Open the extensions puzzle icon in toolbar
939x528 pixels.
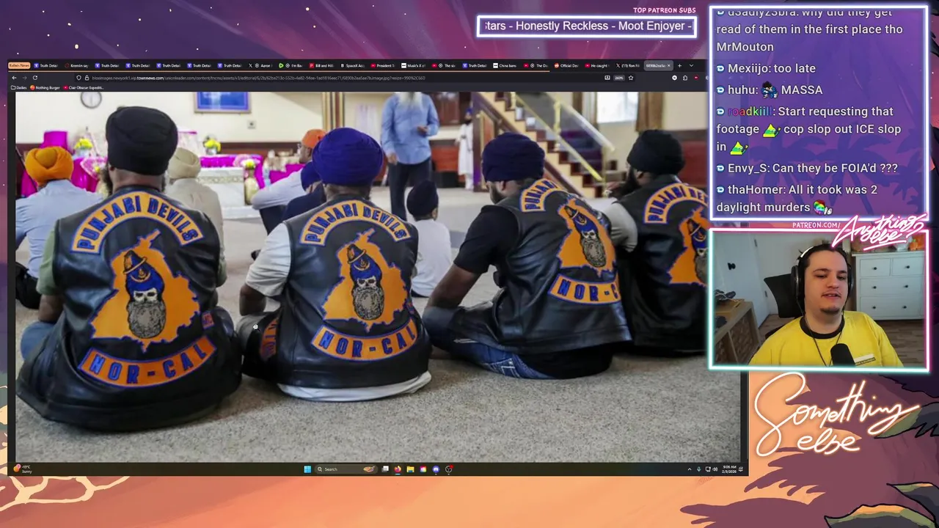coord(685,78)
